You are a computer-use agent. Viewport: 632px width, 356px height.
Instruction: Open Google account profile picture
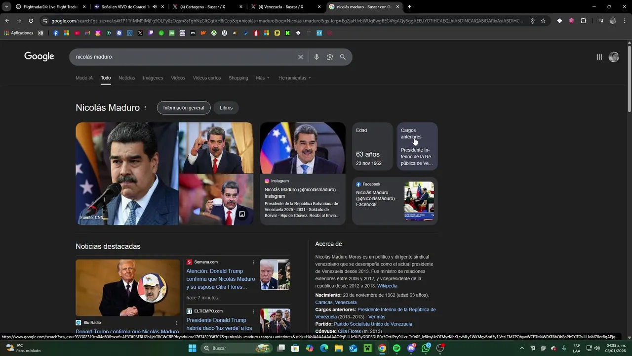click(x=614, y=57)
